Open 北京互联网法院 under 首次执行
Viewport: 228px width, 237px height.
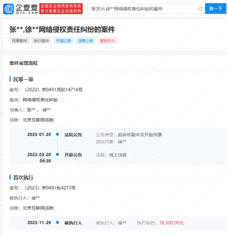click(x=38, y=208)
